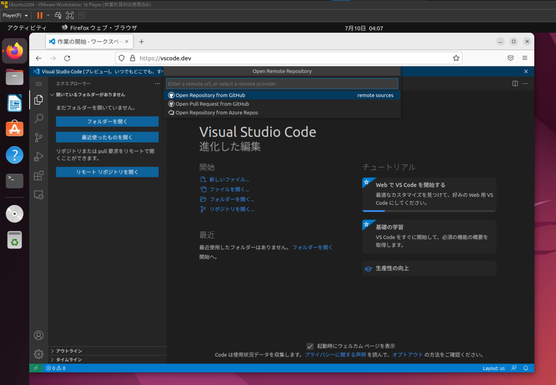The width and height of the screenshot is (556, 385).
Task: Open the アクティビティ overview
Action: coord(26,28)
